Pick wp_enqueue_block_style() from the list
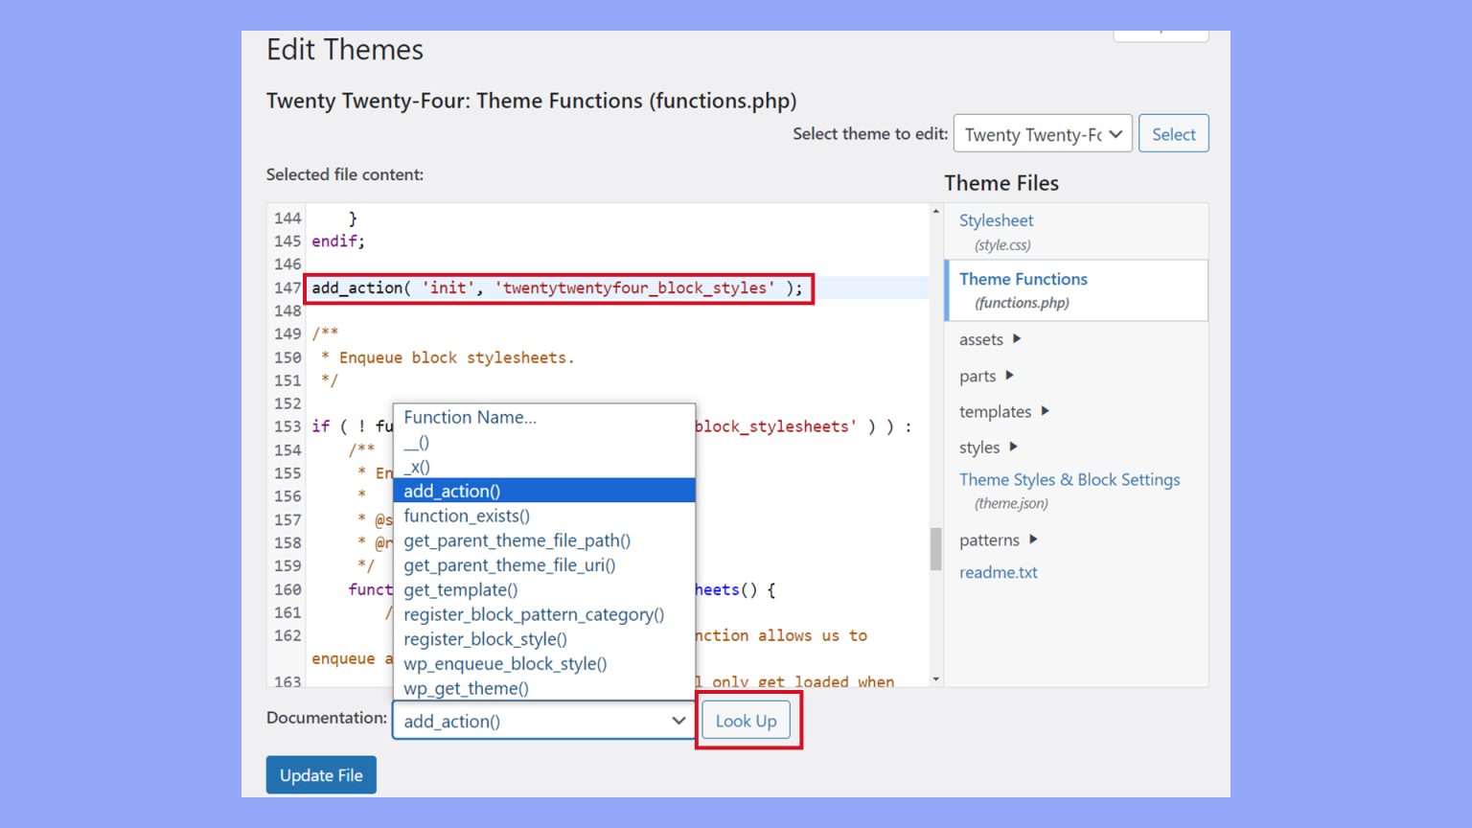1472x828 pixels. (x=505, y=663)
